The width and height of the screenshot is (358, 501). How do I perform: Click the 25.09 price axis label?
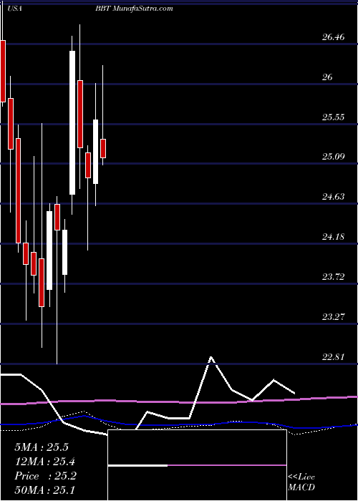pyautogui.click(x=333, y=157)
